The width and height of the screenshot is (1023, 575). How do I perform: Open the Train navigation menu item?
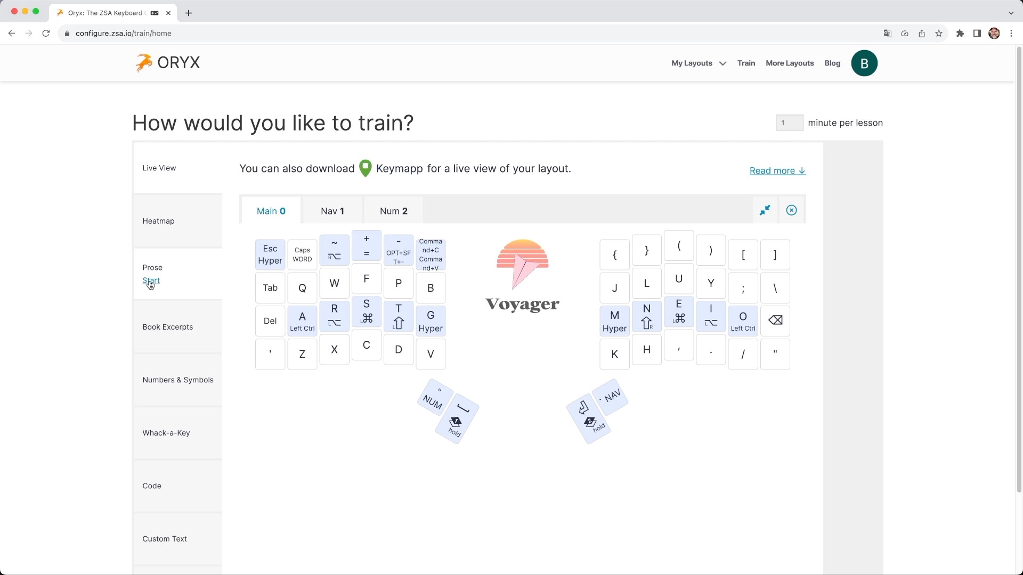point(746,62)
